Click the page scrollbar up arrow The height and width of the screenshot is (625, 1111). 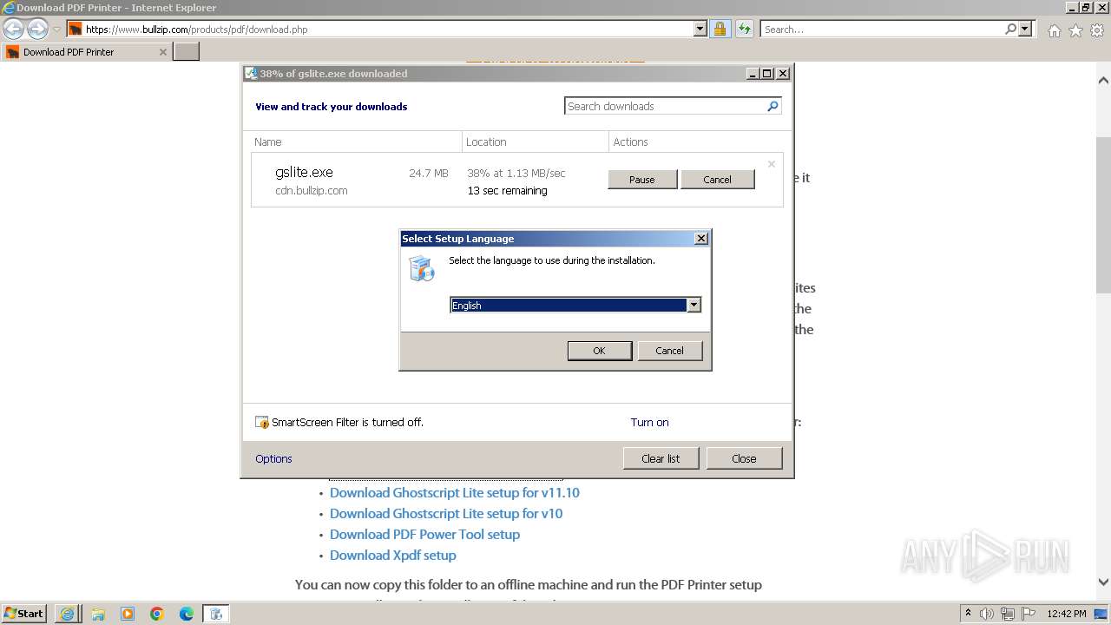point(1103,80)
